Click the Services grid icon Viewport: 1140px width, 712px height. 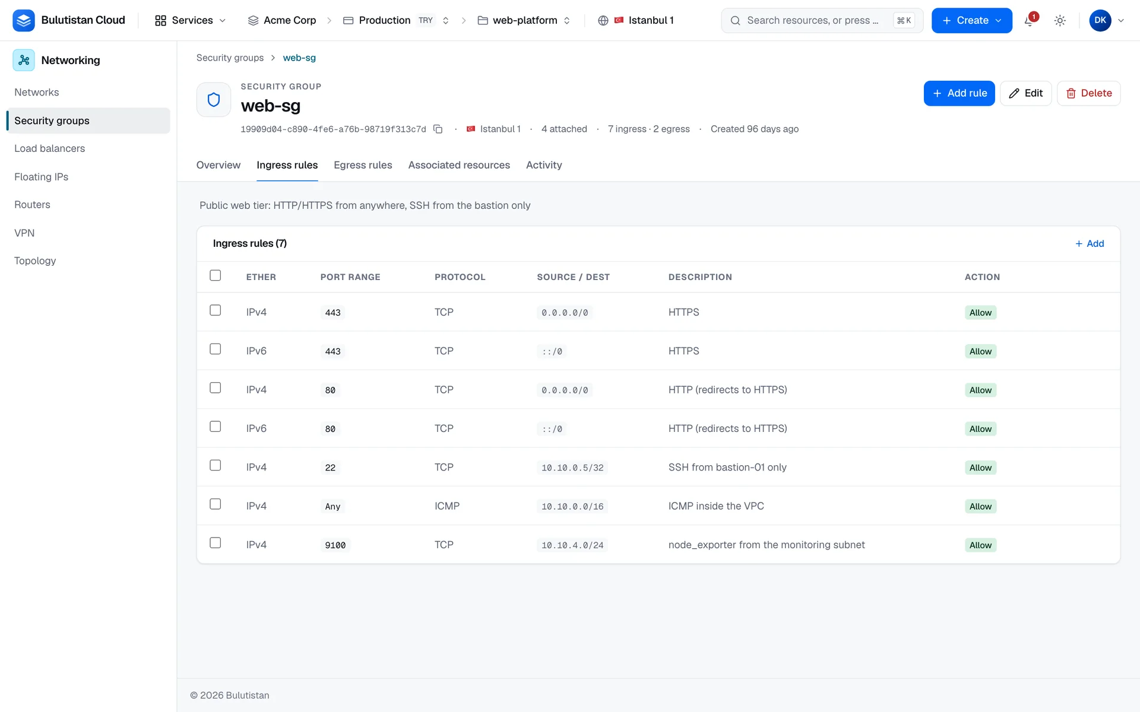(160, 20)
